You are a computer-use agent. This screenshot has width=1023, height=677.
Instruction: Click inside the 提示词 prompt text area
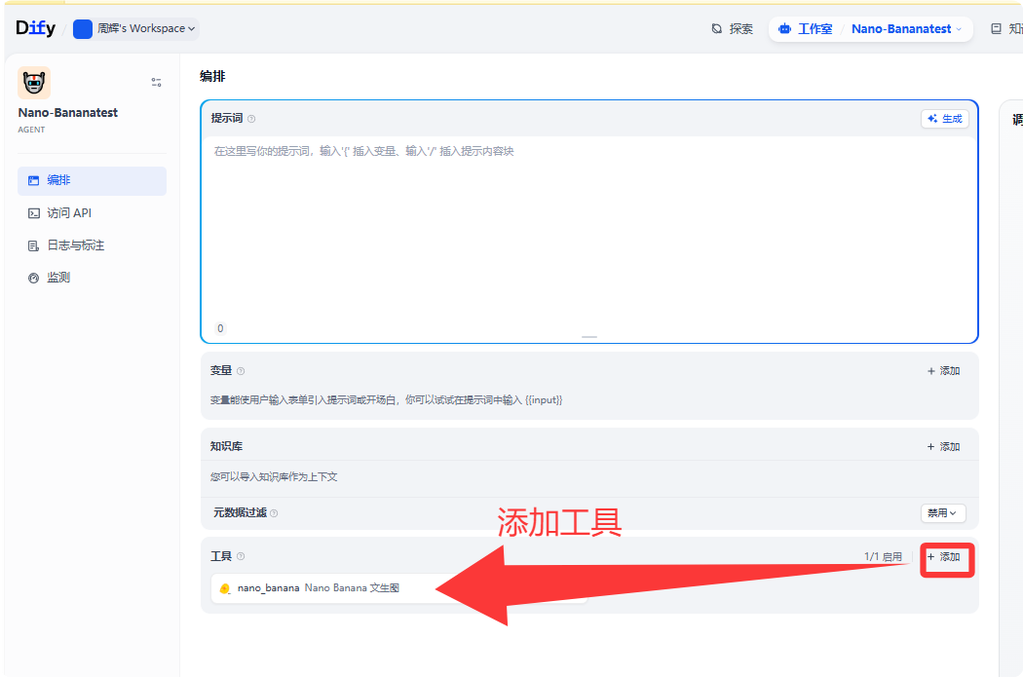point(585,224)
